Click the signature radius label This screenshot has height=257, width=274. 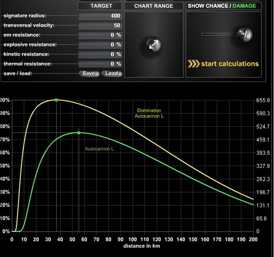point(25,16)
